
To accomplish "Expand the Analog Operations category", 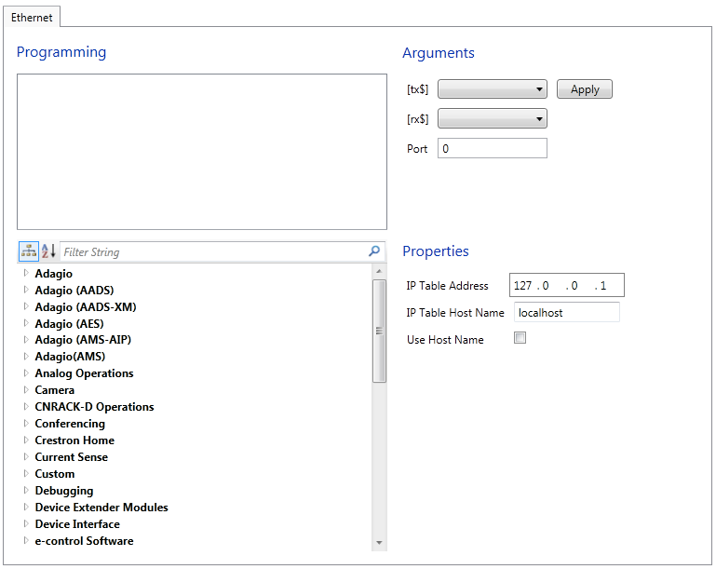I will tap(26, 373).
